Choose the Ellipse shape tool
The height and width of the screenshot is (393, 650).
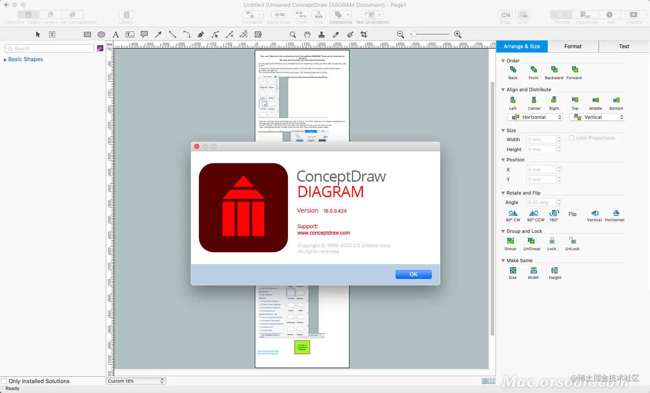pyautogui.click(x=102, y=34)
